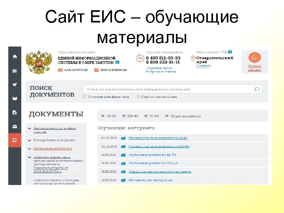
Task: Uncheck the 223-ФЗ filter checkbox
Action: [x=124, y=116]
